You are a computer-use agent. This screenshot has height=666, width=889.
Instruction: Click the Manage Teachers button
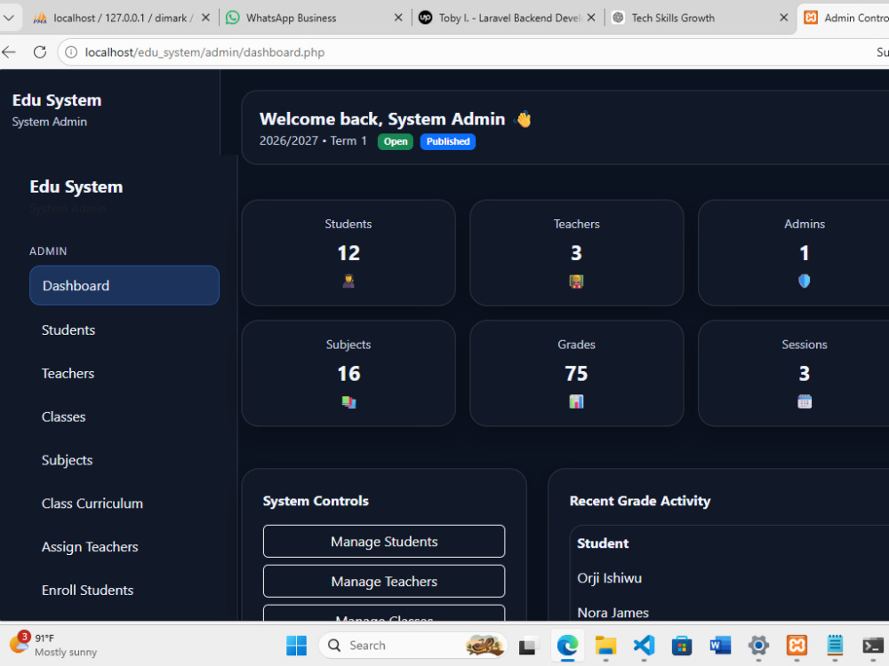tap(384, 581)
